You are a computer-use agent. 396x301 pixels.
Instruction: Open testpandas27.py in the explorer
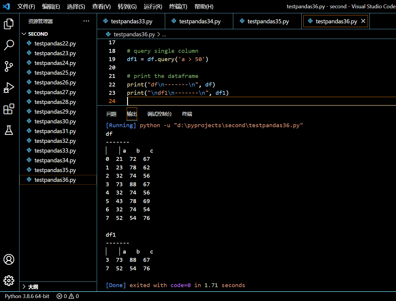(58, 92)
